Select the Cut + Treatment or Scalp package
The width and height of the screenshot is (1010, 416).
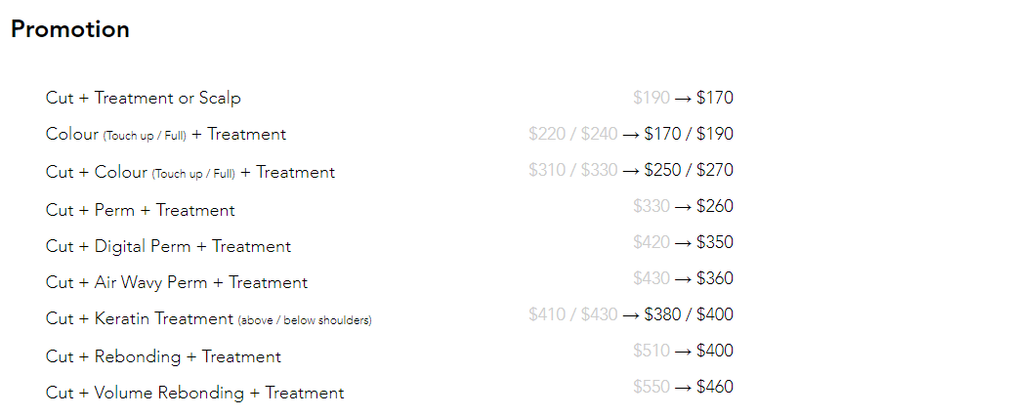point(143,98)
